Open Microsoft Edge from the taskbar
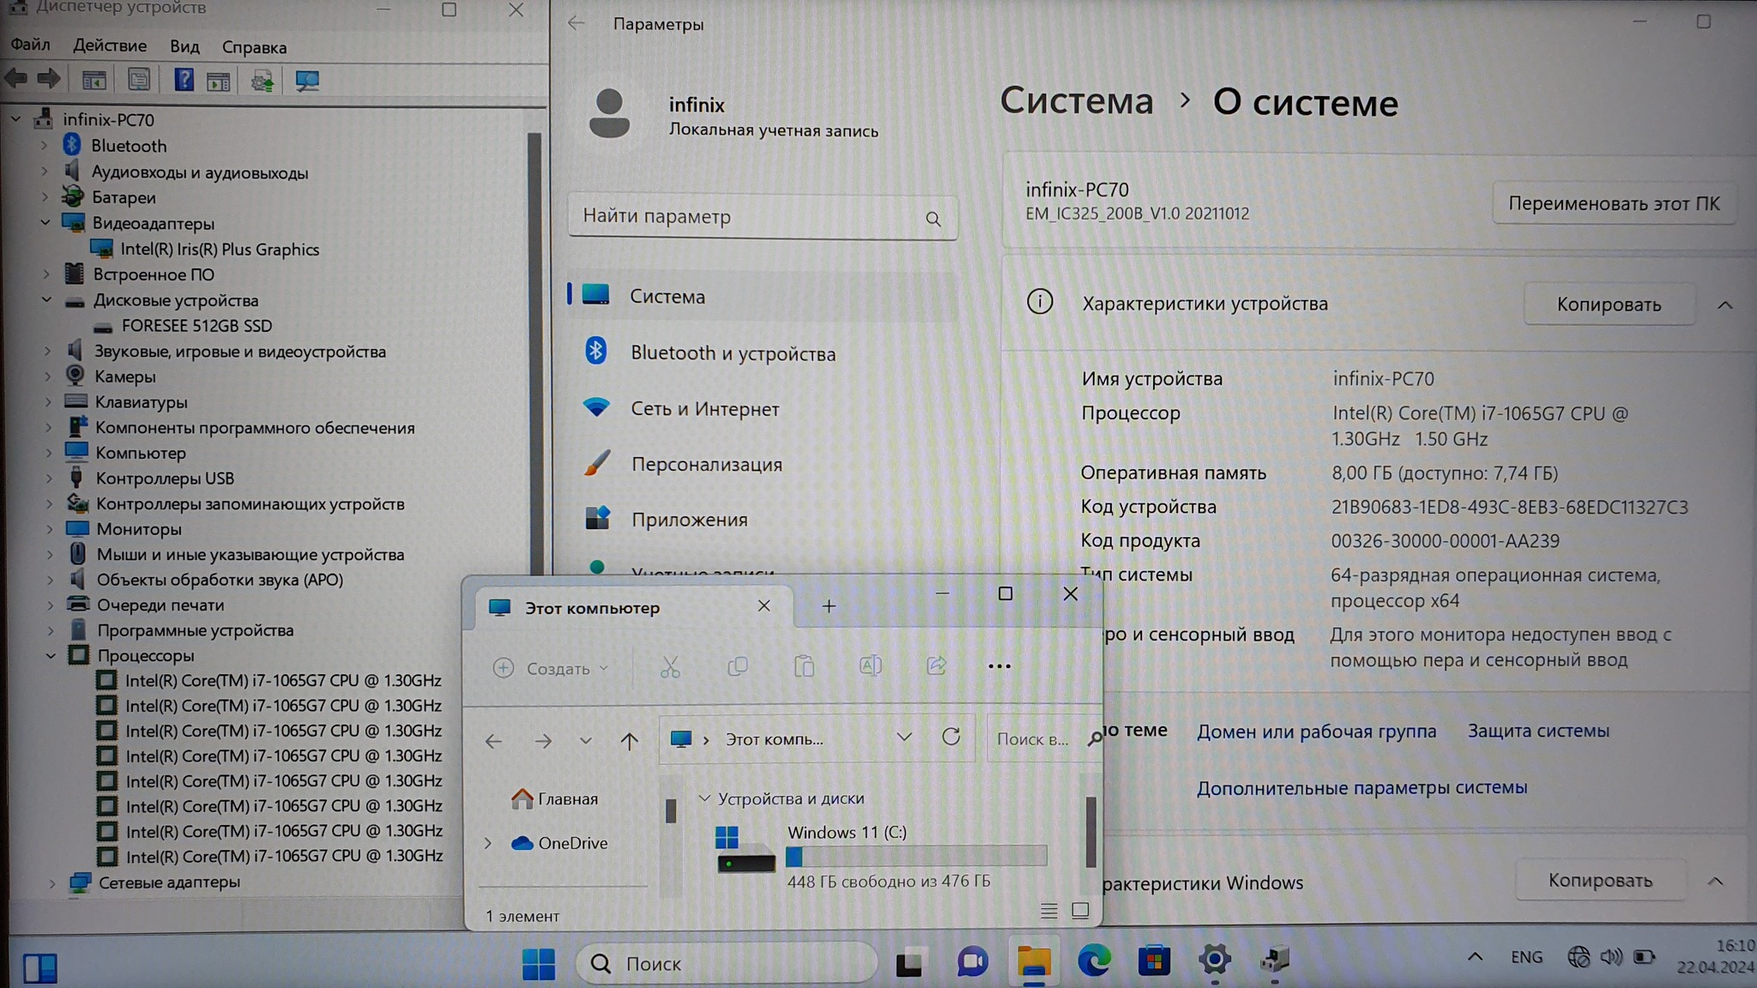1757x988 pixels. [x=1094, y=961]
